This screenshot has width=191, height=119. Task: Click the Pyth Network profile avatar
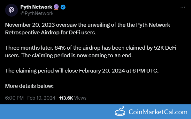11,10
